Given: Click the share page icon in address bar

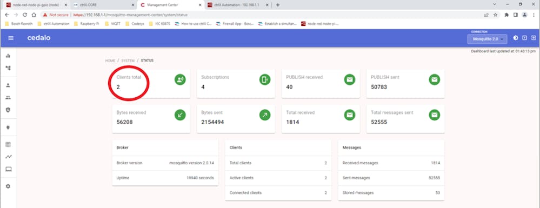Looking at the screenshot, I should pyautogui.click(x=486, y=15).
